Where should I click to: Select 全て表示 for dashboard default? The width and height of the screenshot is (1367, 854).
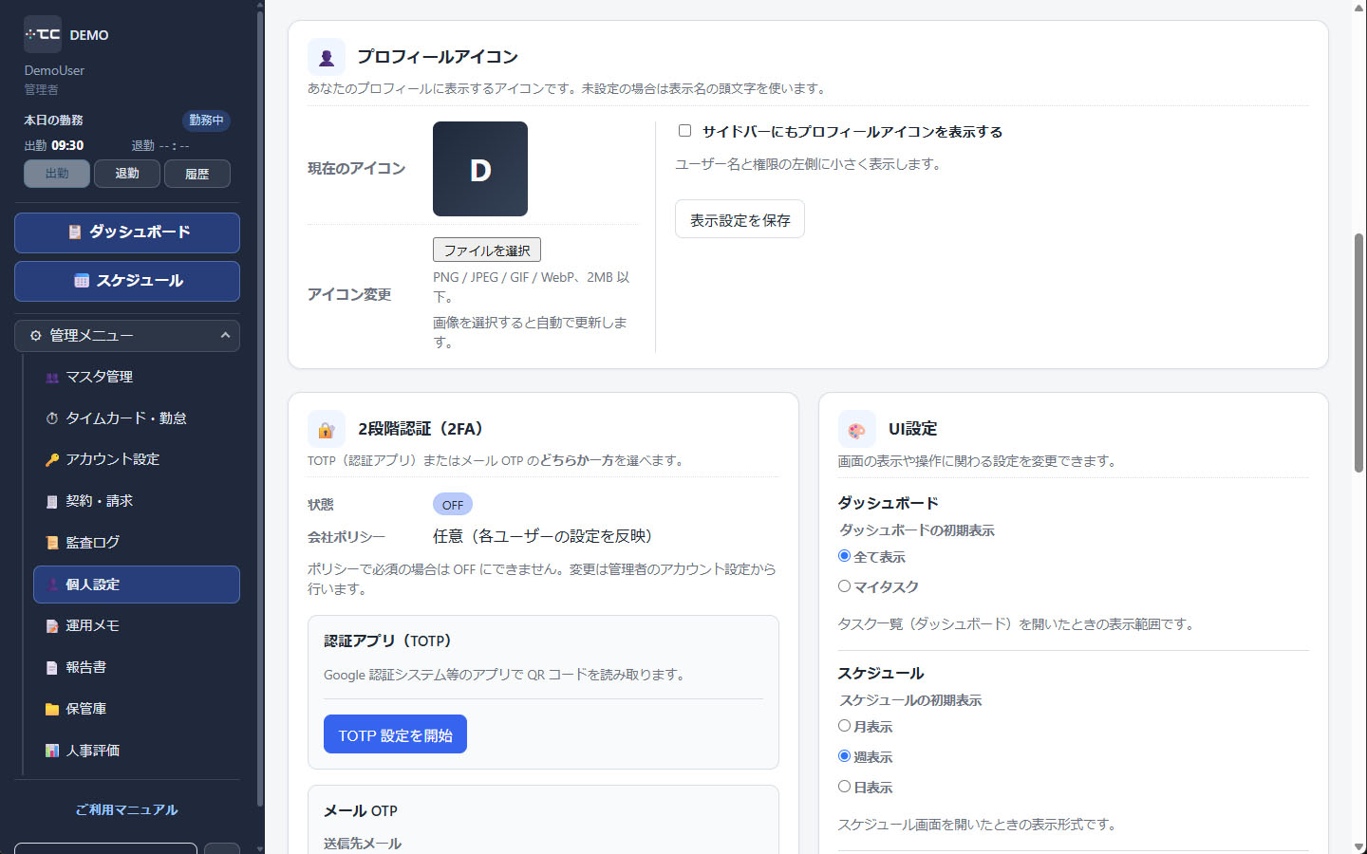(x=844, y=556)
